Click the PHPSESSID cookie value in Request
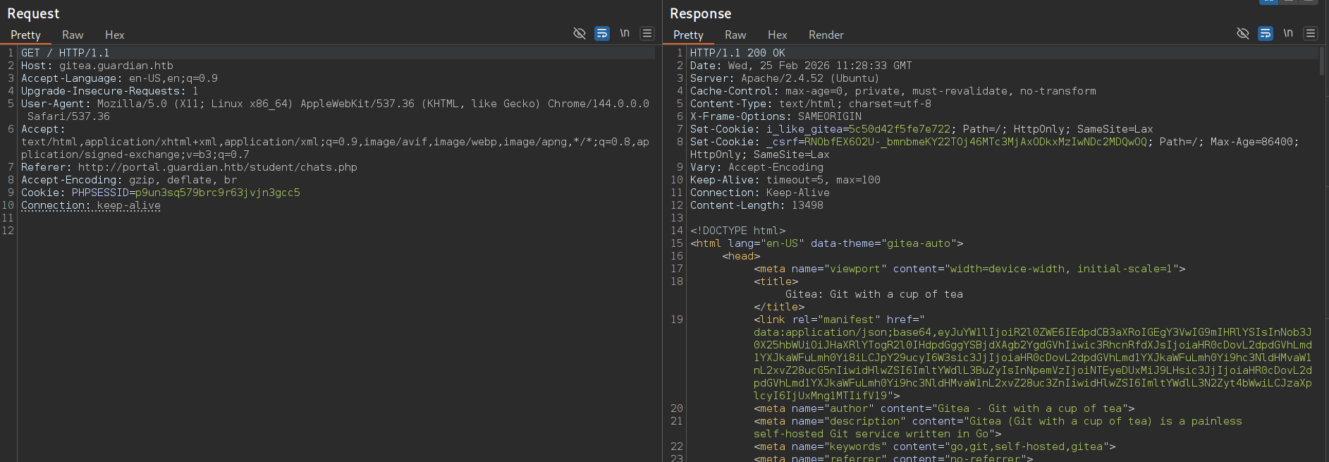This screenshot has width=1329, height=462. point(217,193)
